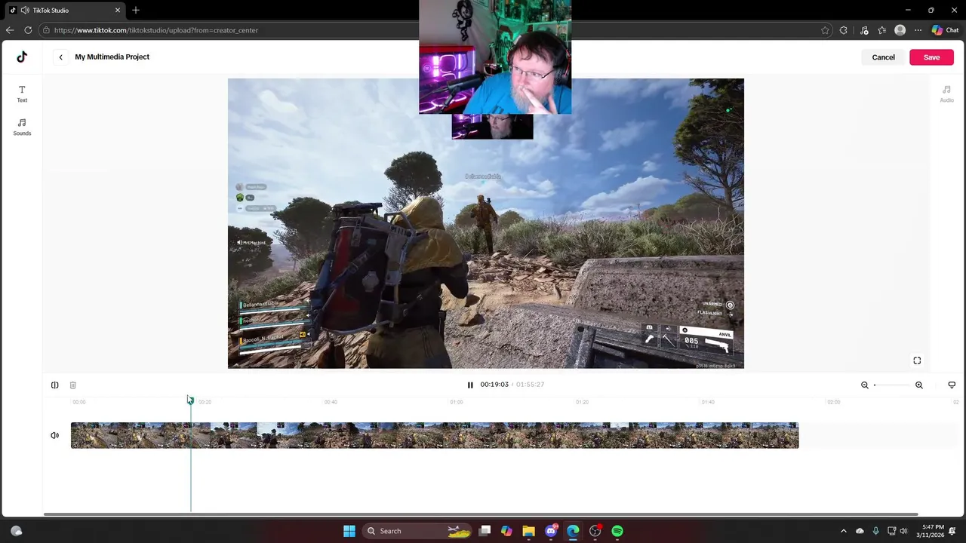Image resolution: width=966 pixels, height=543 pixels.
Task: Open the Text tool in the sidebar
Action: pos(22,94)
